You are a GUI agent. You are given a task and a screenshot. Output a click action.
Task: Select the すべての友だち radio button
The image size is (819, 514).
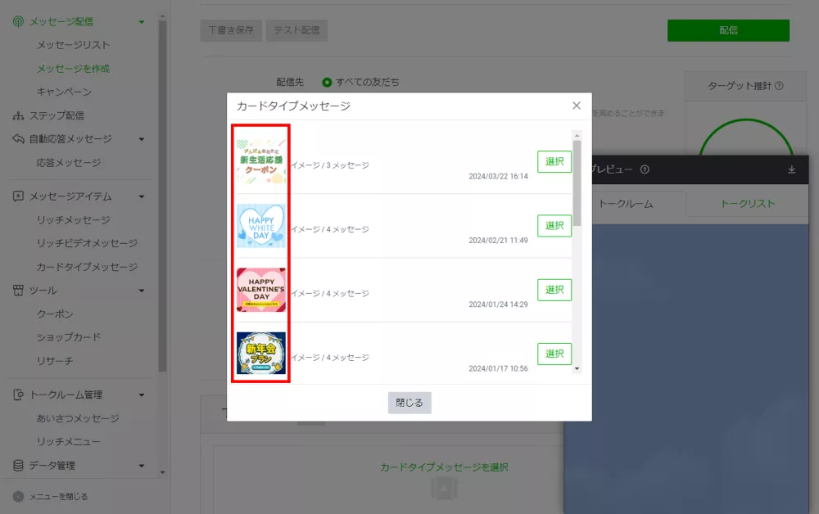coord(327,83)
